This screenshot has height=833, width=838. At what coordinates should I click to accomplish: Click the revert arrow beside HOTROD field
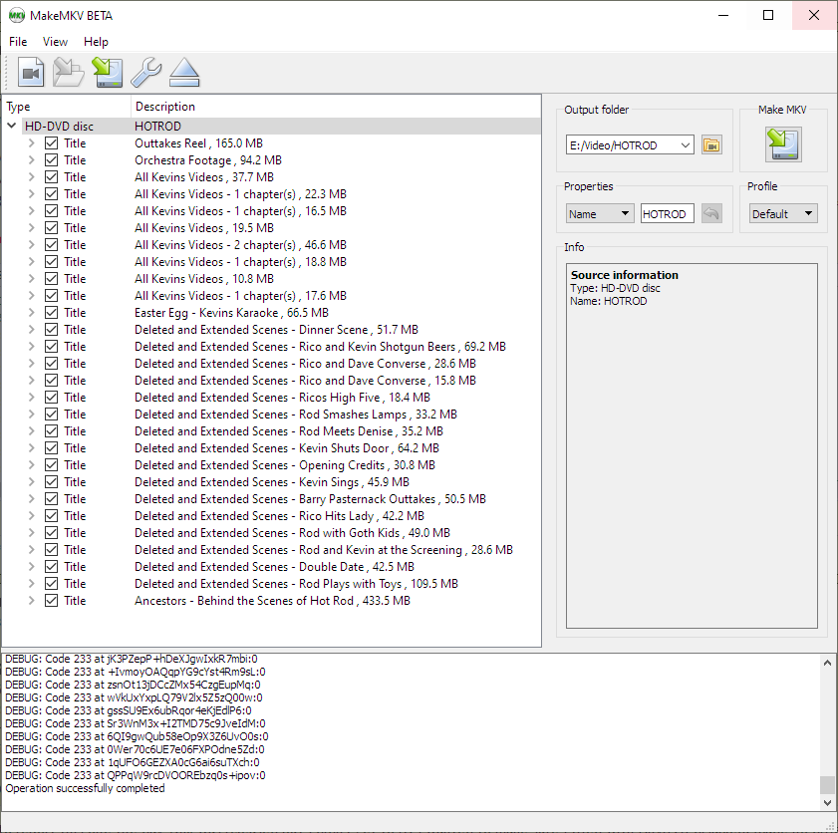click(710, 214)
